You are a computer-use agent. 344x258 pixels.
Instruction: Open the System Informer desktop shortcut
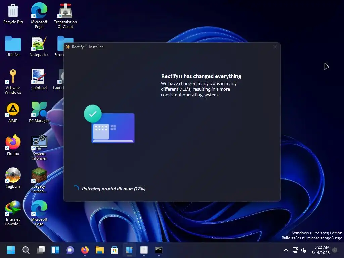pyautogui.click(x=39, y=147)
